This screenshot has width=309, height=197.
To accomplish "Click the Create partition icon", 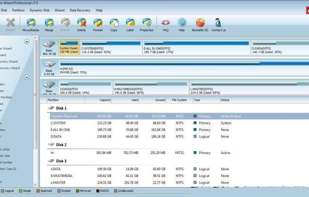I will pyautogui.click(x=65, y=23).
